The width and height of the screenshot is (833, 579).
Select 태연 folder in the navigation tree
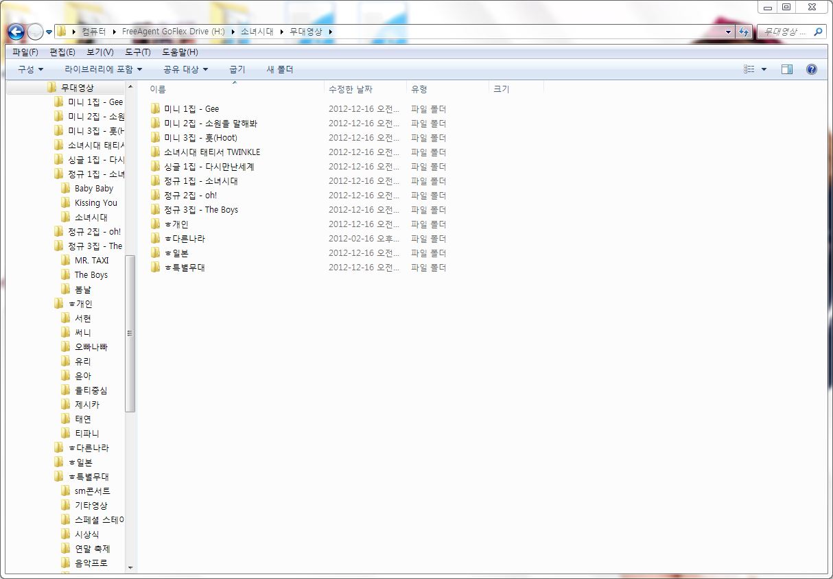point(83,418)
